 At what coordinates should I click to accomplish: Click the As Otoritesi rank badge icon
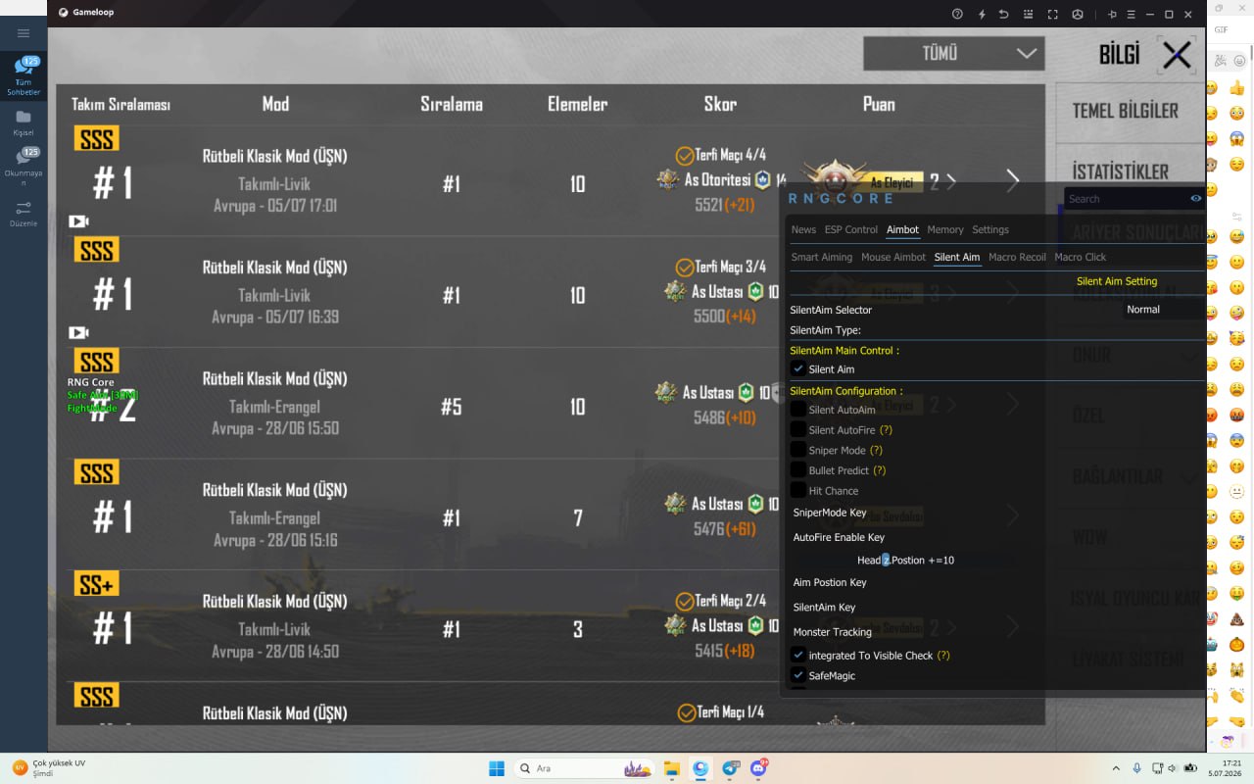click(668, 179)
